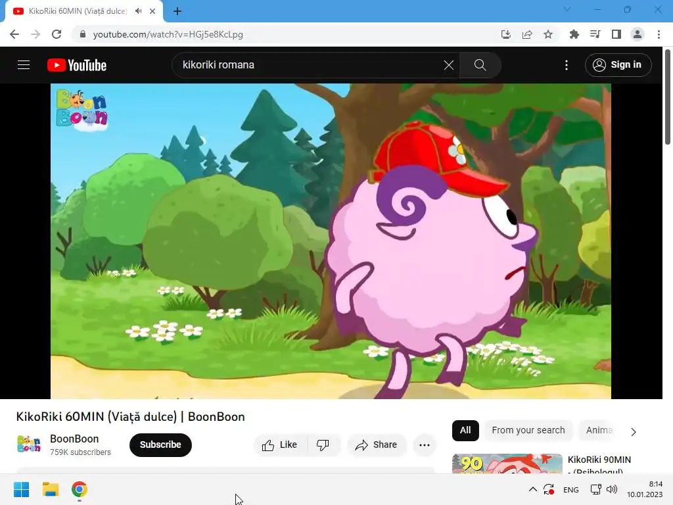The width and height of the screenshot is (673, 505).
Task: Click the video player to pause playback
Action: click(x=331, y=241)
